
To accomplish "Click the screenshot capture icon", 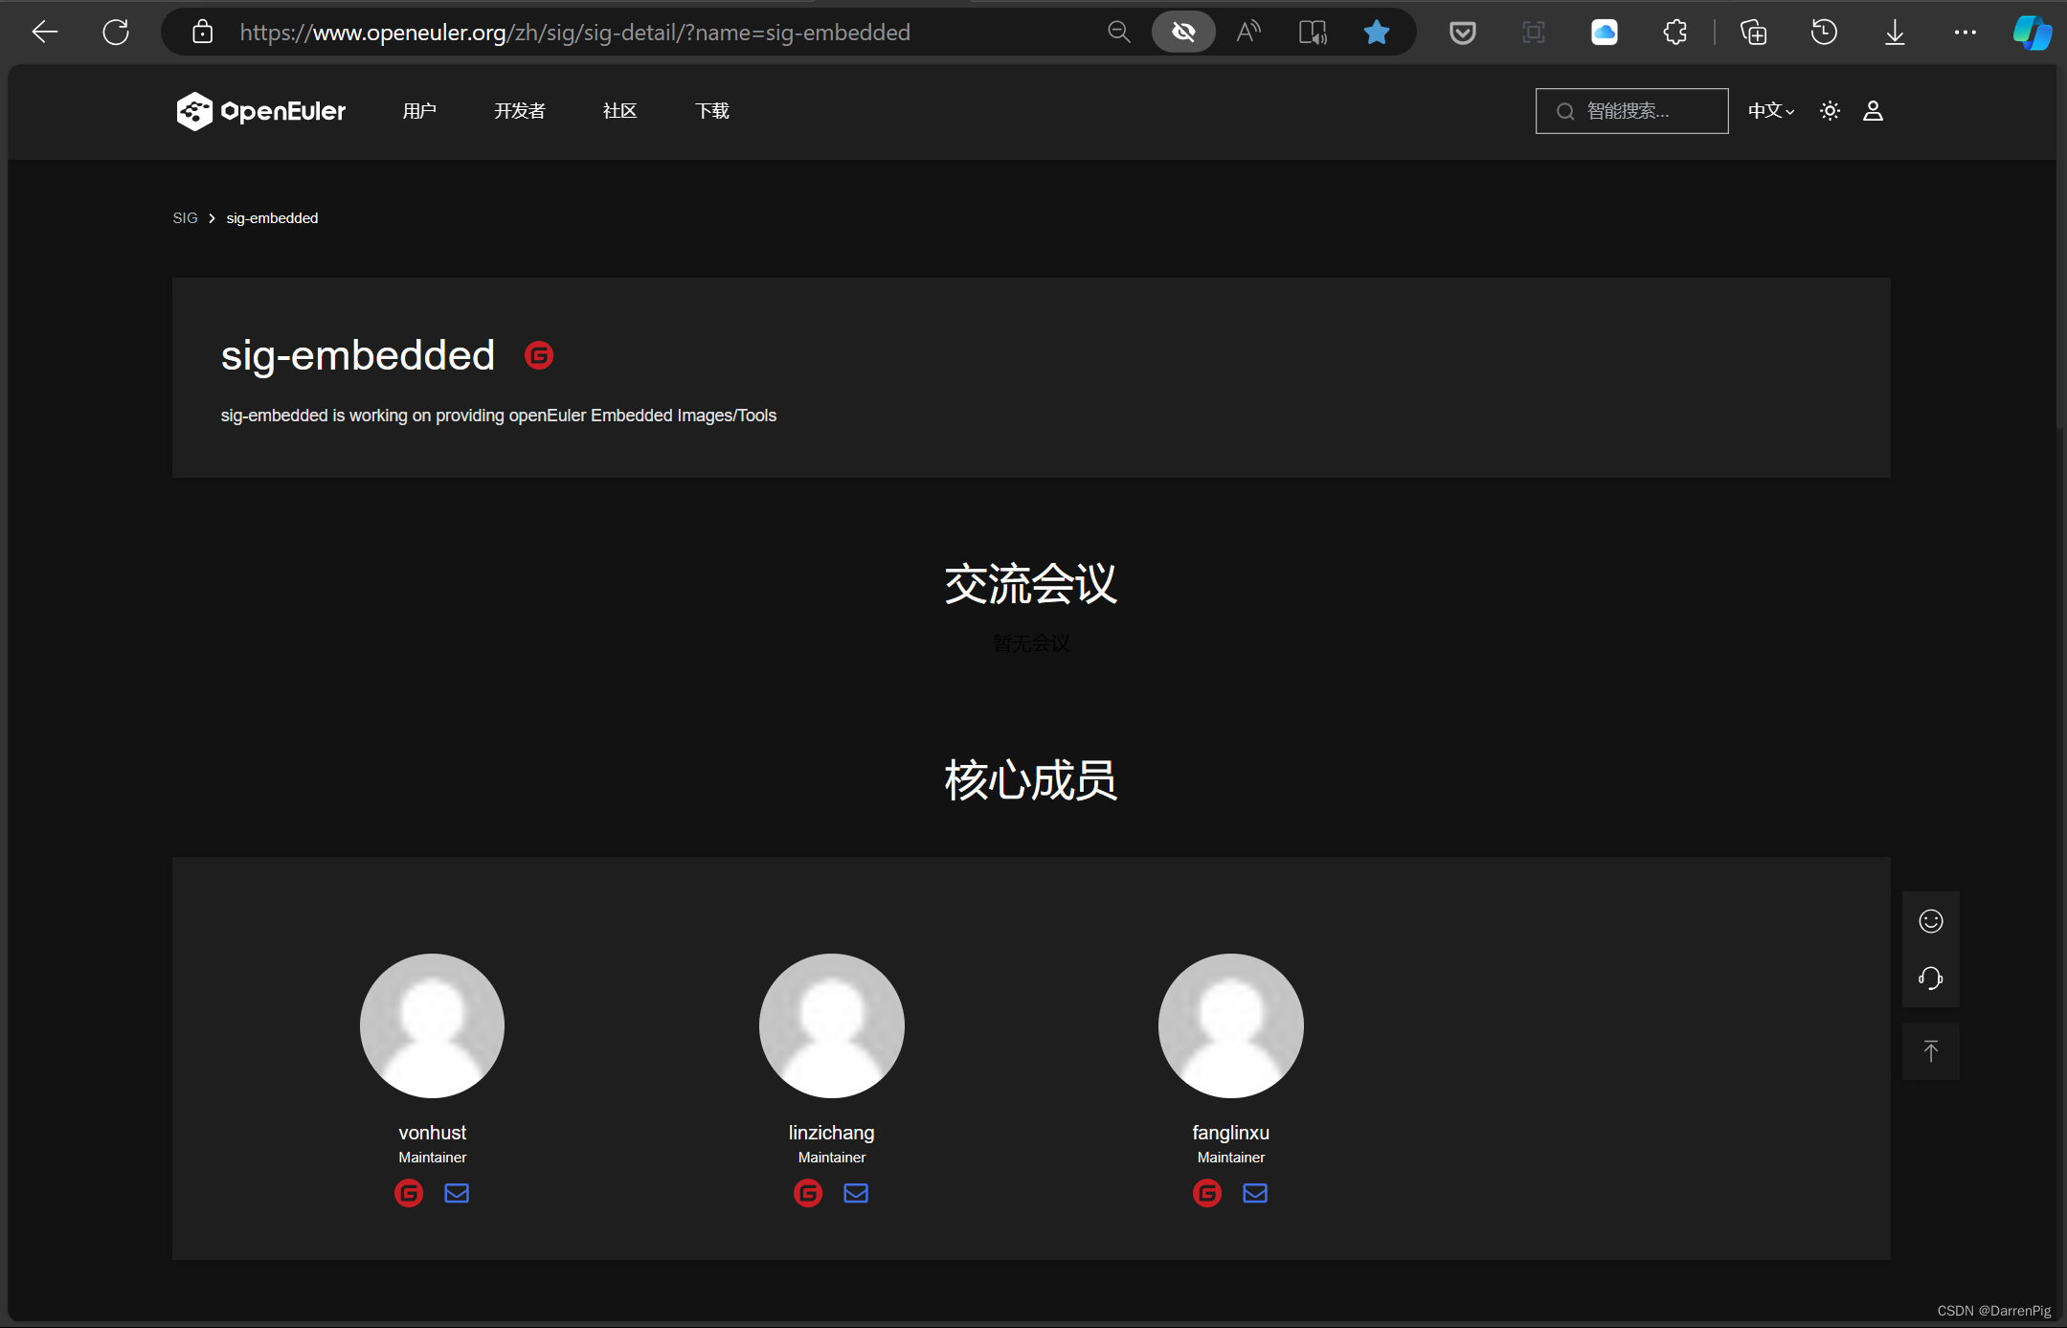I will 1533,33.
